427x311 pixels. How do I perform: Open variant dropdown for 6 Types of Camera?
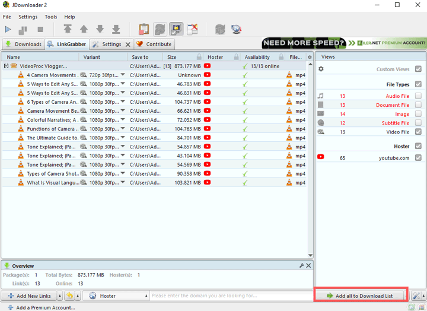point(123,101)
